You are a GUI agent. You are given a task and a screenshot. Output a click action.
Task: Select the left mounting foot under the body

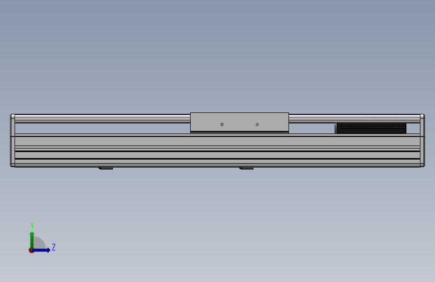click(x=106, y=168)
